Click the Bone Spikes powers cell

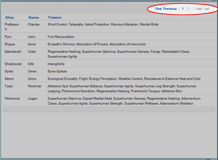pyautogui.click(x=57, y=71)
